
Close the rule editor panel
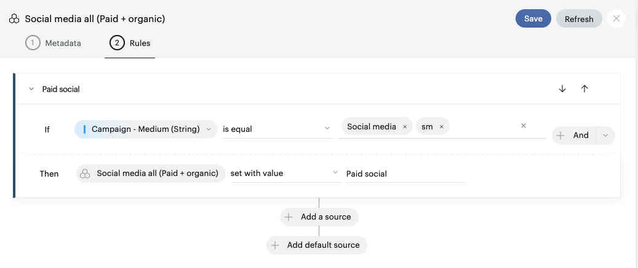tap(616, 18)
